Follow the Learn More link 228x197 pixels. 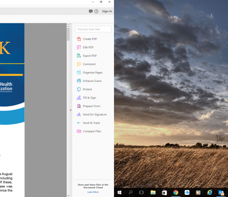pyautogui.click(x=93, y=192)
